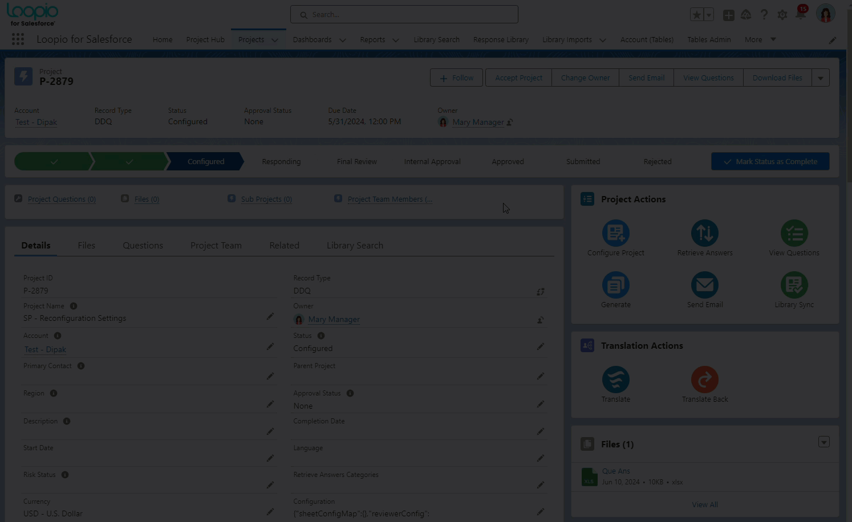Click the Que Ans XLS file thumbnail

[x=589, y=476]
